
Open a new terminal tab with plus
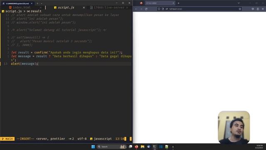[x=37, y=3]
